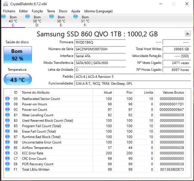Click the power-on count value 2471 vezes
The height and width of the screenshot is (181, 194).
pos(177,63)
